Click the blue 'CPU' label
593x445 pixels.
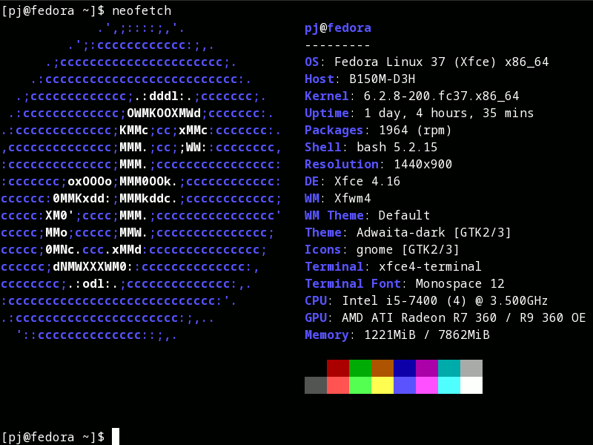coord(316,301)
